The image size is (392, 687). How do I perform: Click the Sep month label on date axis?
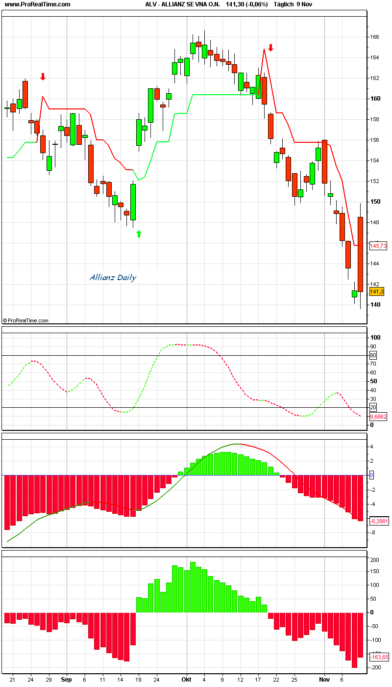[67, 680]
